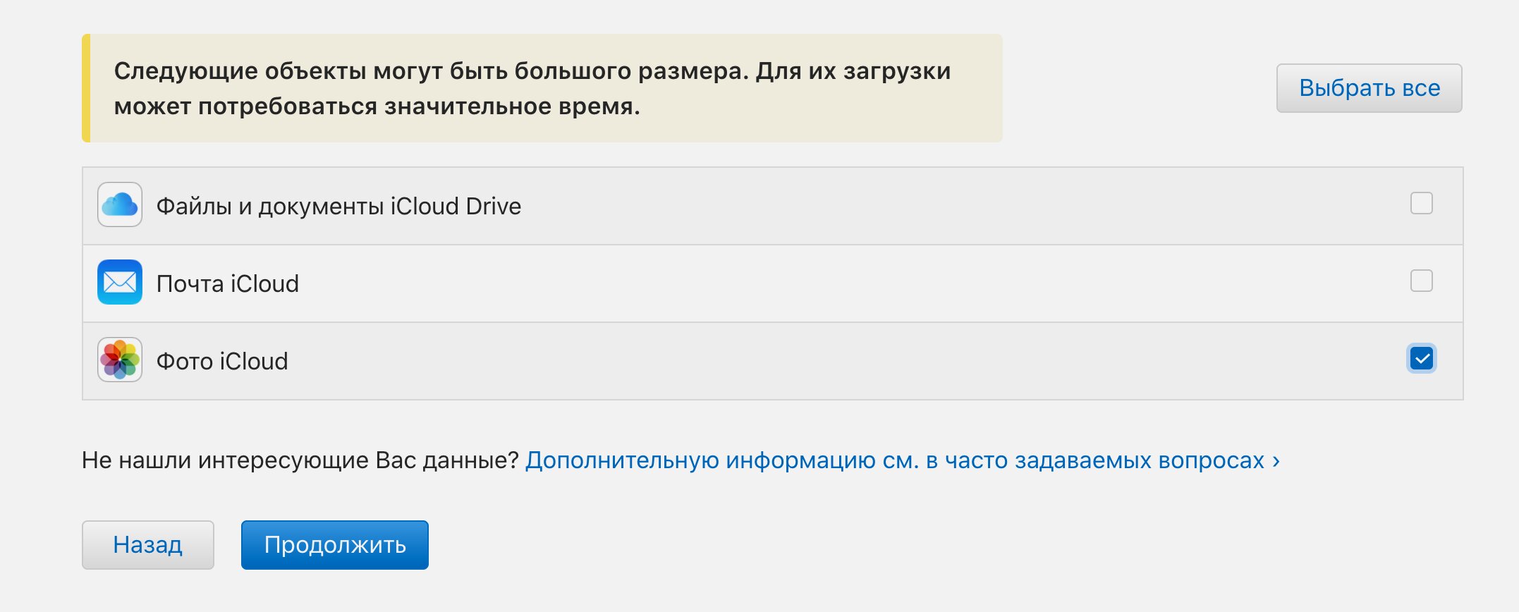Click empty space in the Фото iCloud row
The height and width of the screenshot is (612, 1519).
pos(846,361)
